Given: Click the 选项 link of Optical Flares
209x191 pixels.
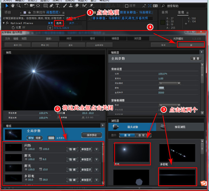Looking at the screenshot, I should (x=59, y=23).
